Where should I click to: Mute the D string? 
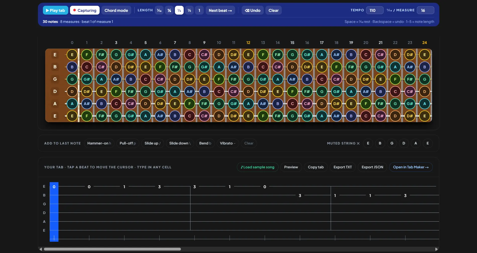(404, 143)
